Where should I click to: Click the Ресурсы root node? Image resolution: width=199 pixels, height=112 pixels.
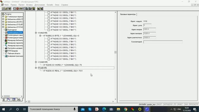click(8, 14)
